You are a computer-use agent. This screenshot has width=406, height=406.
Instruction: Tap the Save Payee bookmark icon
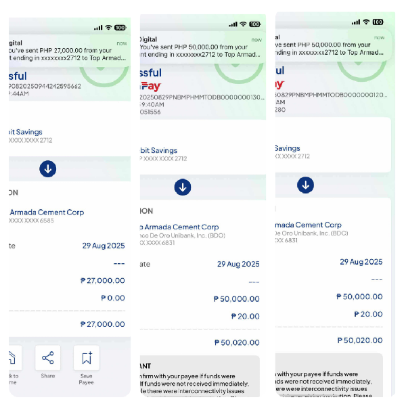click(x=87, y=358)
